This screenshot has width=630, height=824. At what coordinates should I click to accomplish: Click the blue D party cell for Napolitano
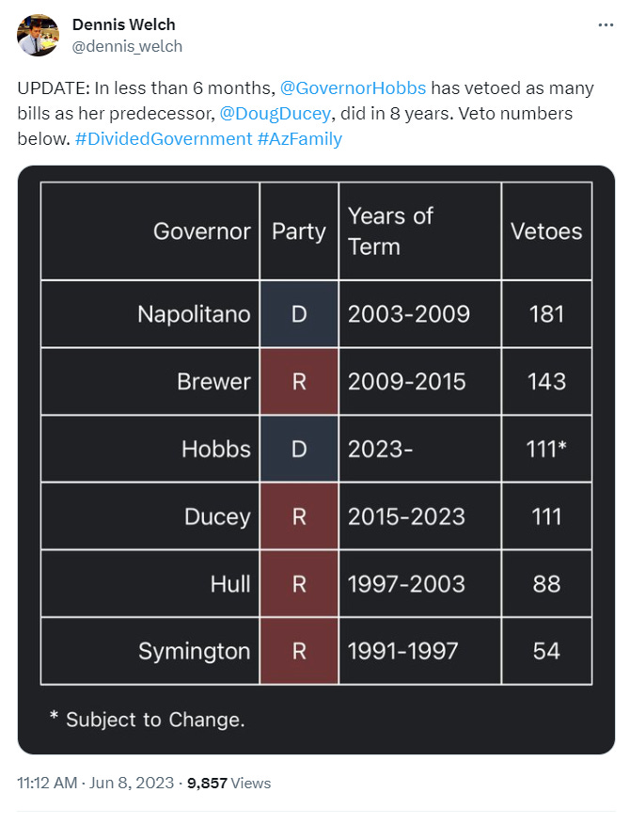299,314
